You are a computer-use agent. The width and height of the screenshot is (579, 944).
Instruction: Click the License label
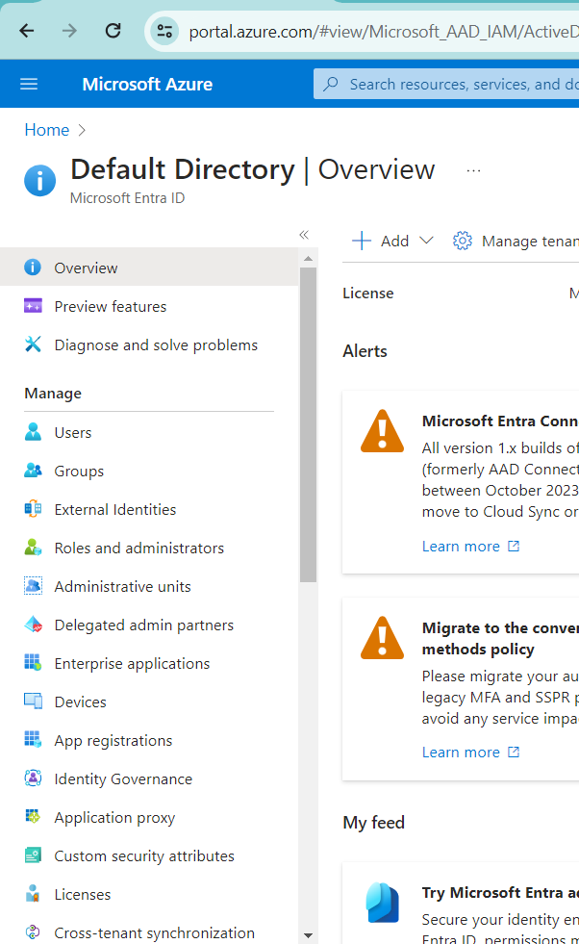tap(367, 293)
